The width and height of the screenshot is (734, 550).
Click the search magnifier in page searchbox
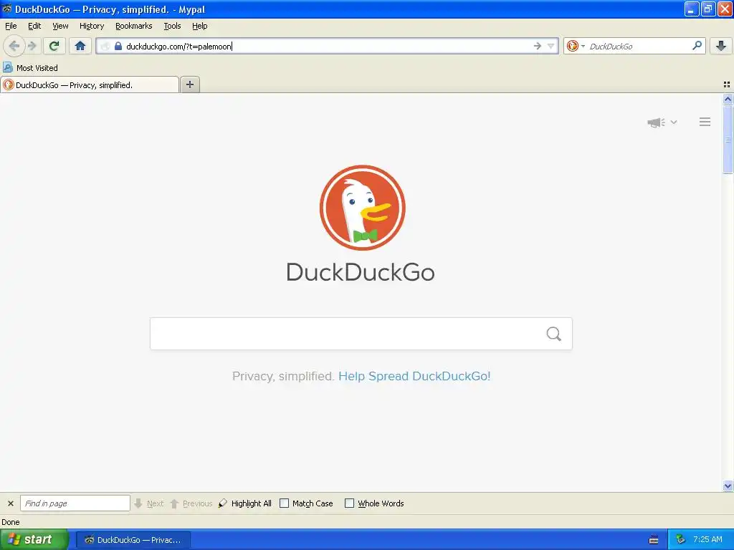554,334
